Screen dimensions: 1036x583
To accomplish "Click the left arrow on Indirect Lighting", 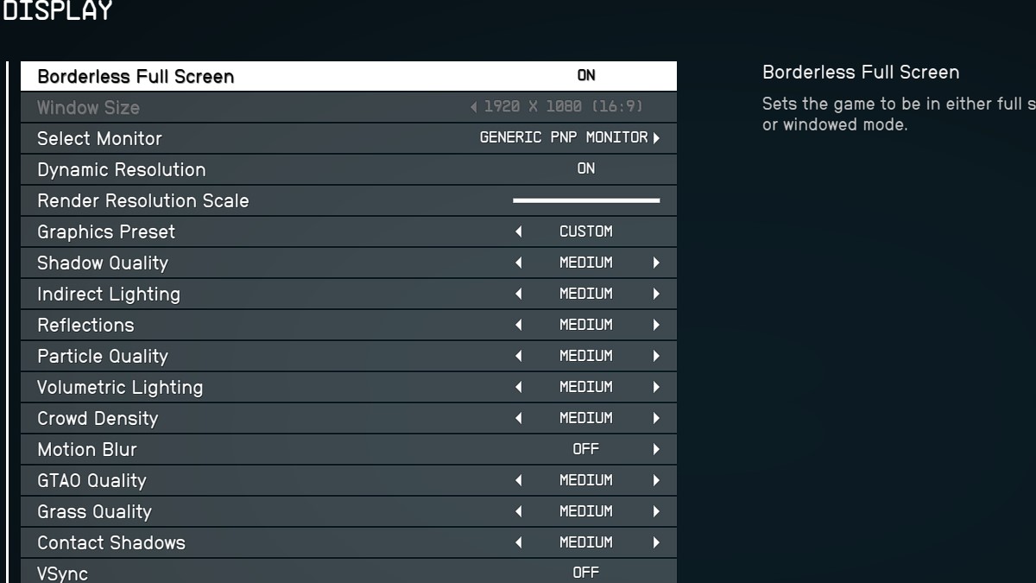I will 518,294.
